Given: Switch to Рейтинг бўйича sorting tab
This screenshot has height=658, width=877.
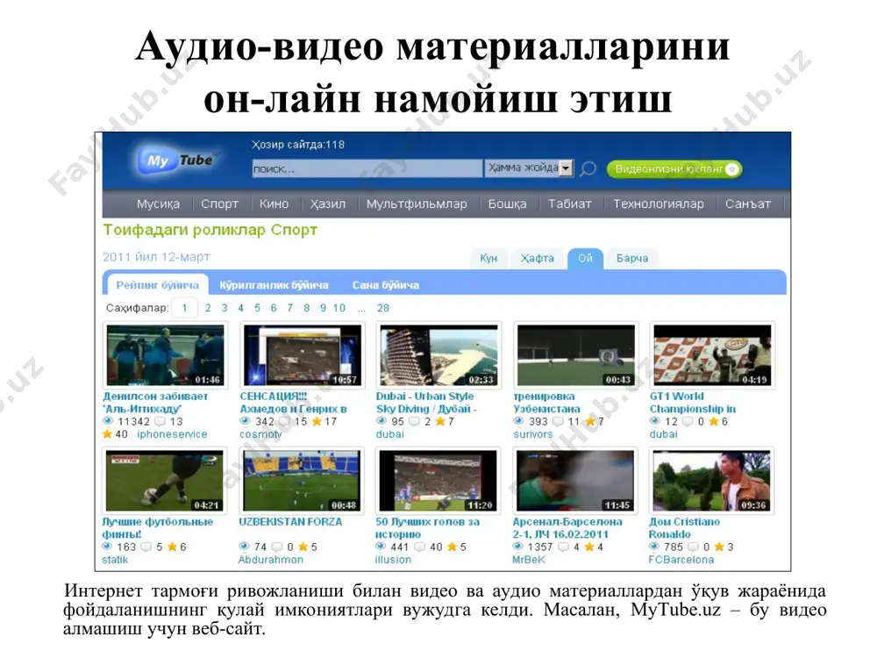Looking at the screenshot, I should pos(157,285).
